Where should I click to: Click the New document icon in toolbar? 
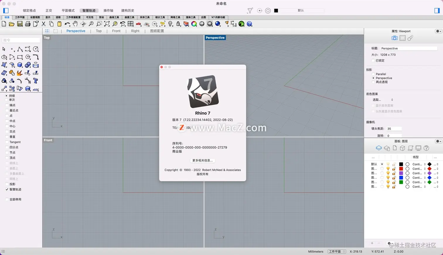(x=4, y=24)
